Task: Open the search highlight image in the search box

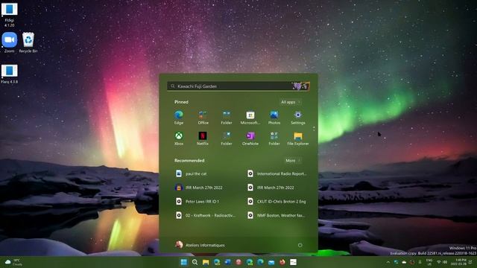Action: (x=301, y=86)
